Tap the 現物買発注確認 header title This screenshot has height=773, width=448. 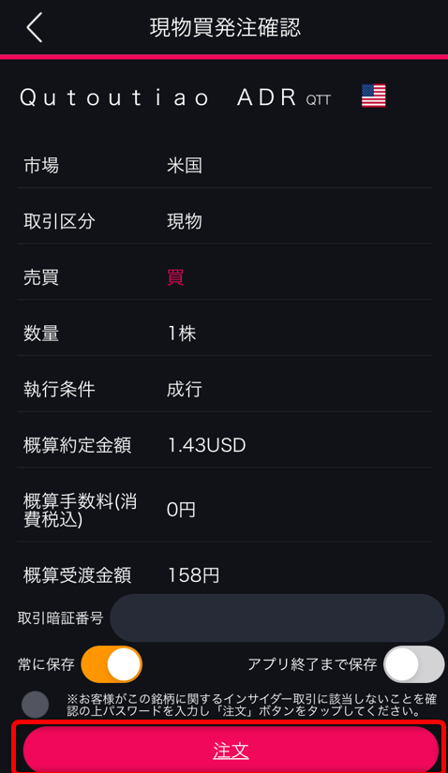(x=225, y=28)
